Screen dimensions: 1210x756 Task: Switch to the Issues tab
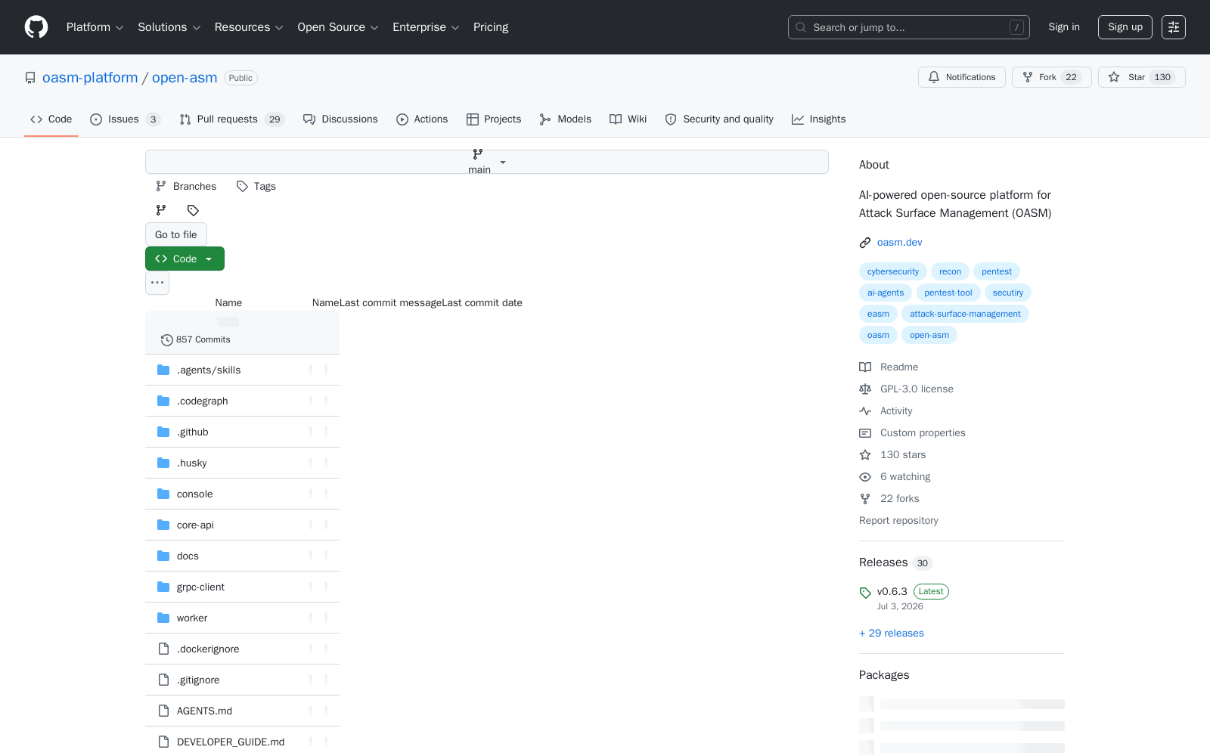[125, 119]
